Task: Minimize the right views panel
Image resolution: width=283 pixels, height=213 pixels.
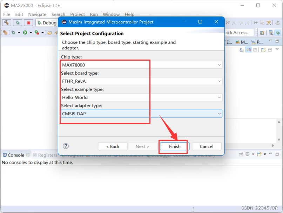Action: click(270, 41)
